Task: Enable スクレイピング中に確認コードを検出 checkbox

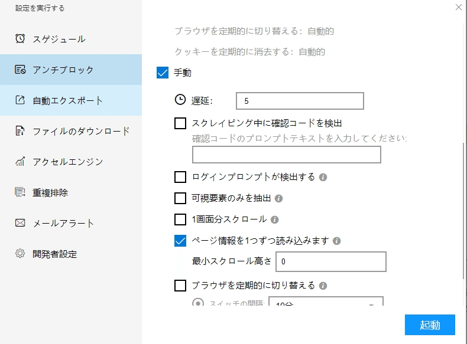Action: (181, 123)
